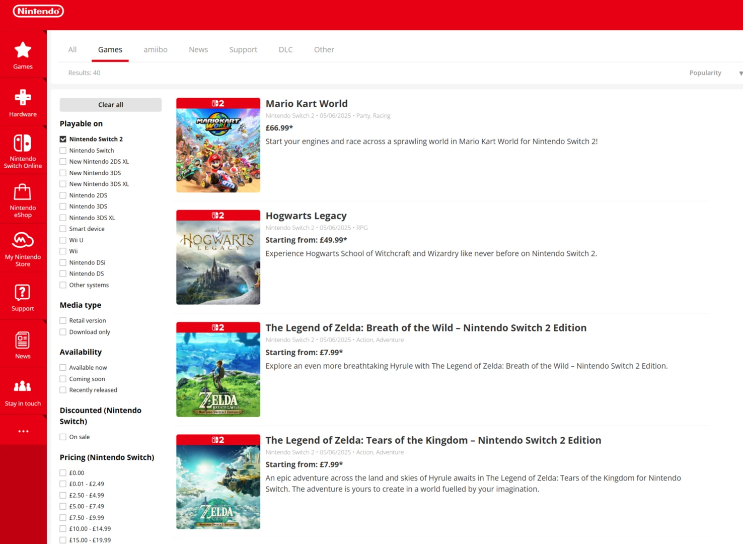Check the Nintendo 2DS filter
The height and width of the screenshot is (544, 743).
(x=63, y=195)
